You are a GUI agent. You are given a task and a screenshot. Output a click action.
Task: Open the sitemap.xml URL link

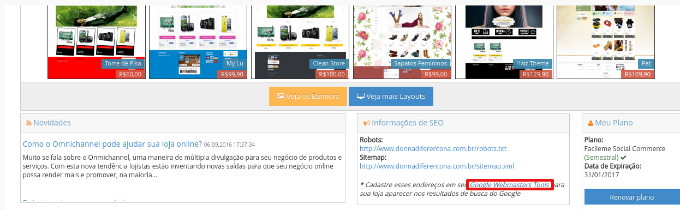pyautogui.click(x=437, y=166)
